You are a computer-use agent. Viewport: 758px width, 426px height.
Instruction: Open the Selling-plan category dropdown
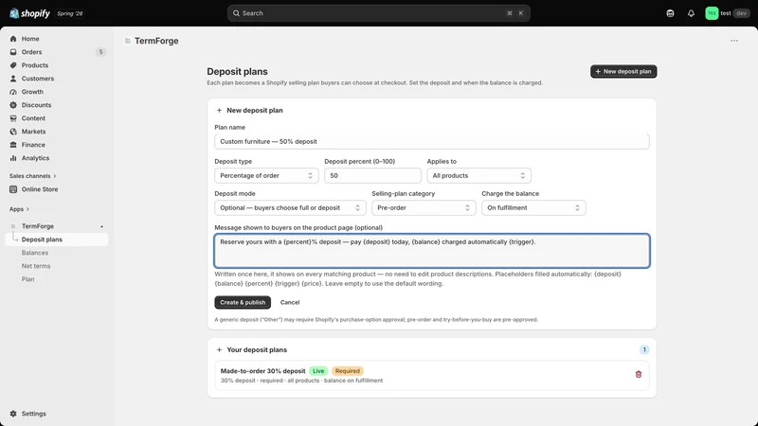[x=424, y=207]
